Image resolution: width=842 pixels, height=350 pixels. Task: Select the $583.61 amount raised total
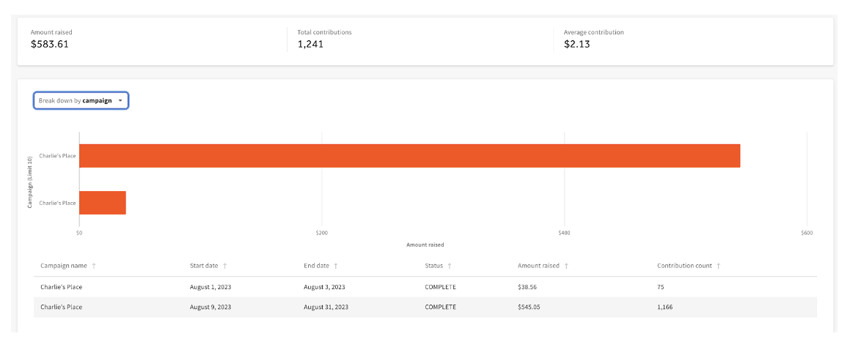pos(50,44)
